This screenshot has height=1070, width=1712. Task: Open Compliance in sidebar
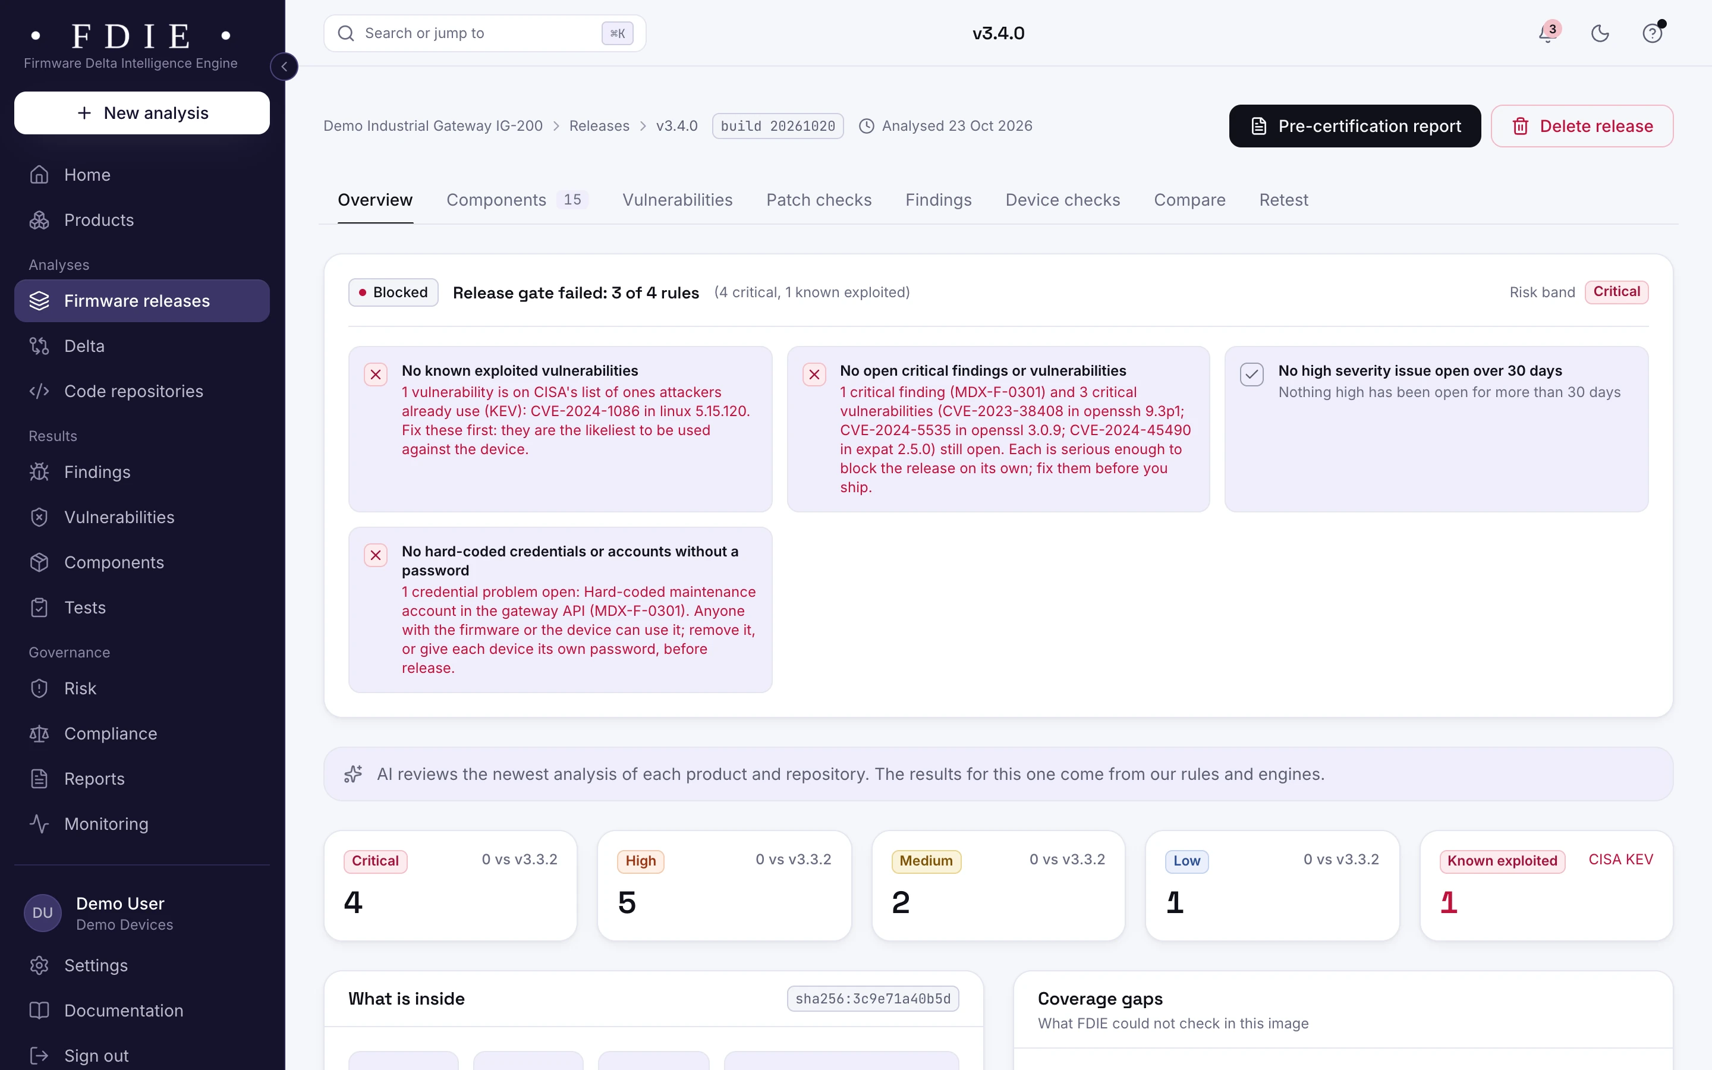point(142,734)
